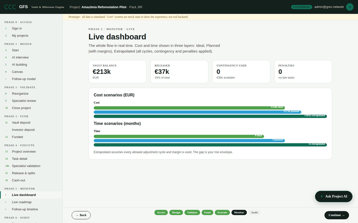Open Task detail

31,159
